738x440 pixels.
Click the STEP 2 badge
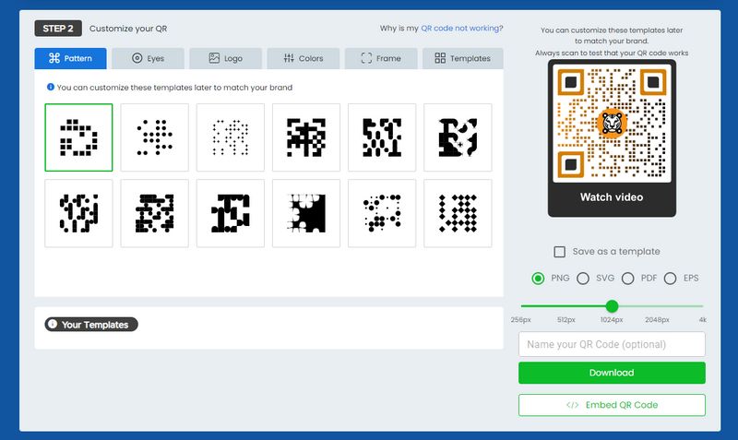pyautogui.click(x=58, y=29)
